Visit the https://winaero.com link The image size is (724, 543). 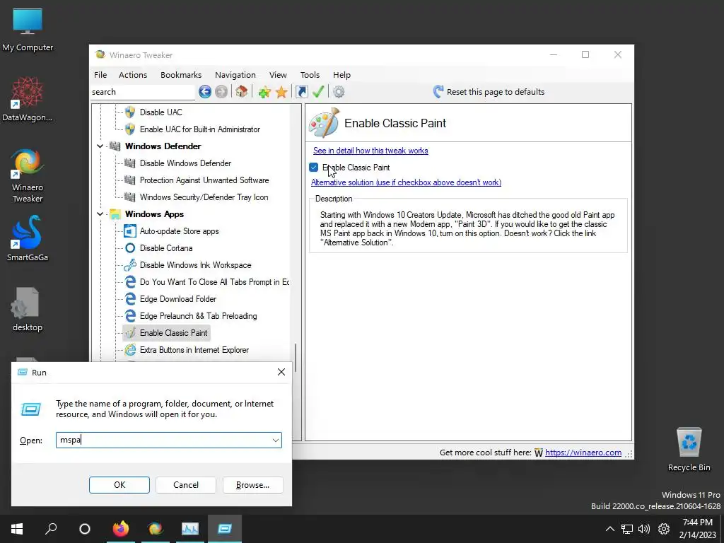[x=583, y=452]
